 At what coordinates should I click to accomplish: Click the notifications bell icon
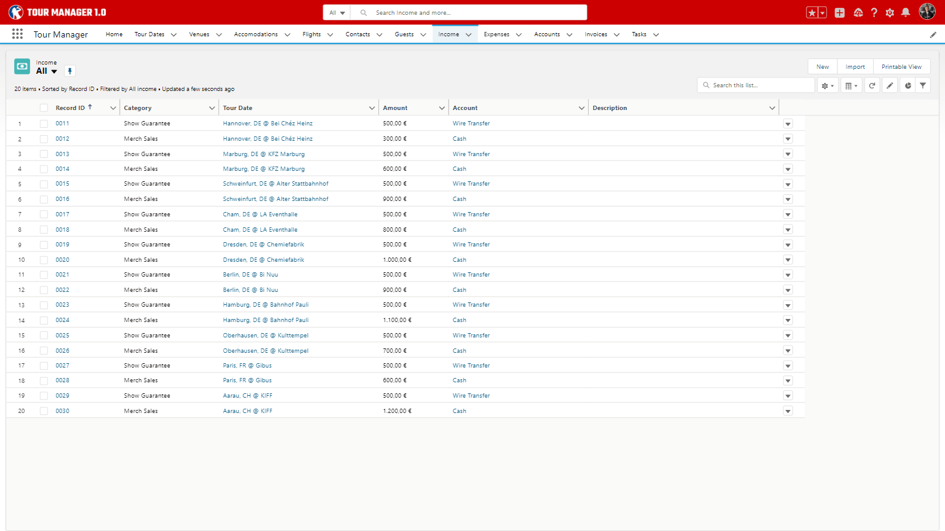pos(906,12)
